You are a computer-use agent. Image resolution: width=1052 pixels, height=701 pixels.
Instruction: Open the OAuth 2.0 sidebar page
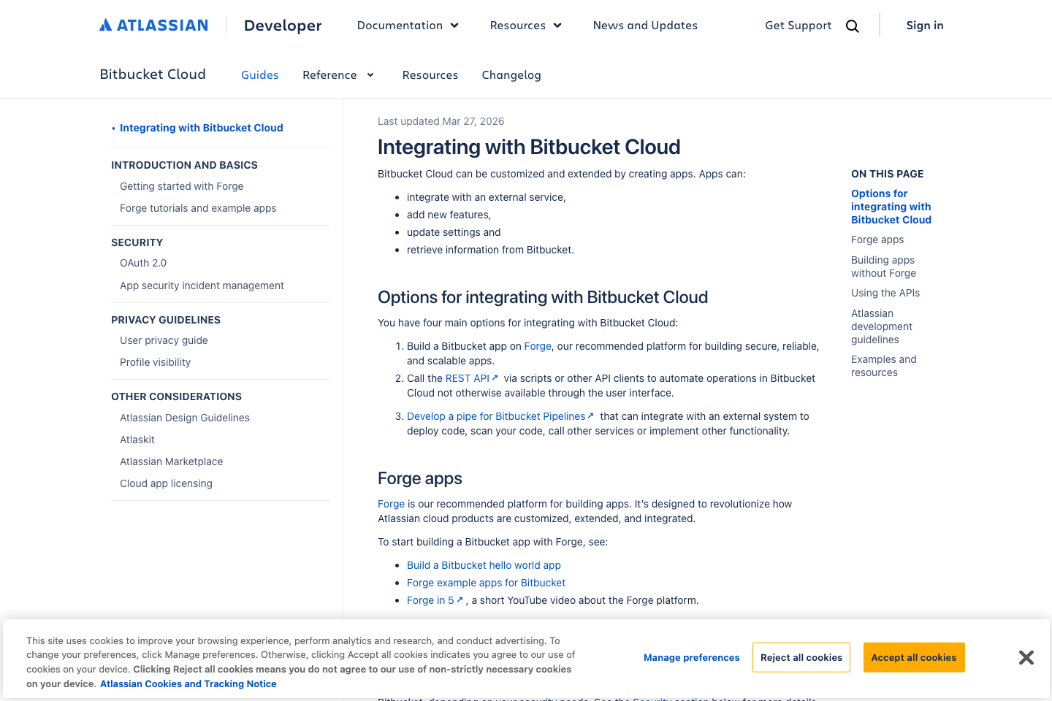[142, 263]
